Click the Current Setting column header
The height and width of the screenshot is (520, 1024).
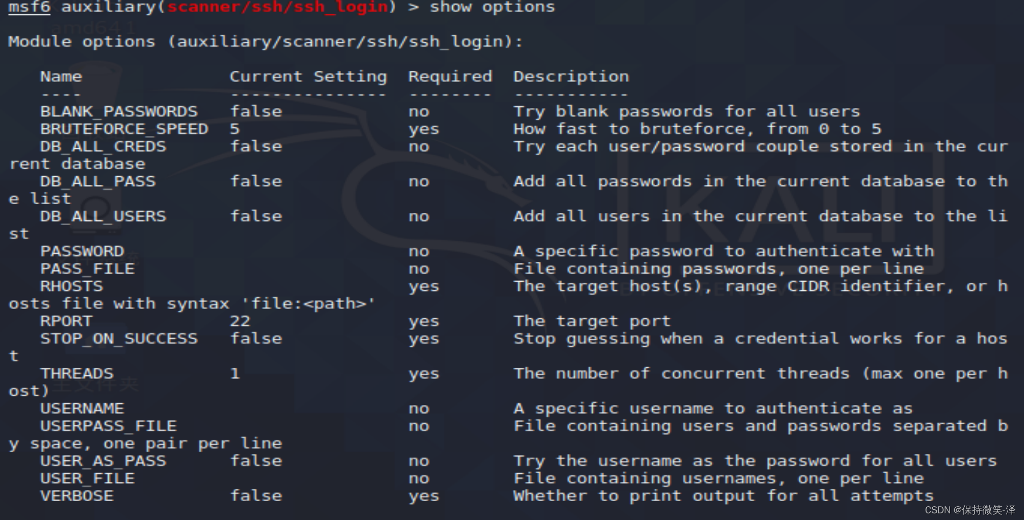308,77
